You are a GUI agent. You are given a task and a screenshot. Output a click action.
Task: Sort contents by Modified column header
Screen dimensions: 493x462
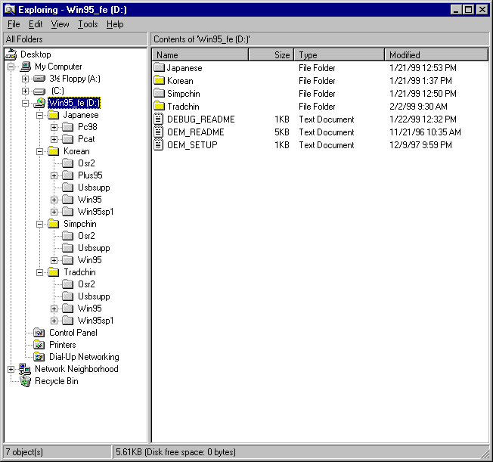point(436,54)
